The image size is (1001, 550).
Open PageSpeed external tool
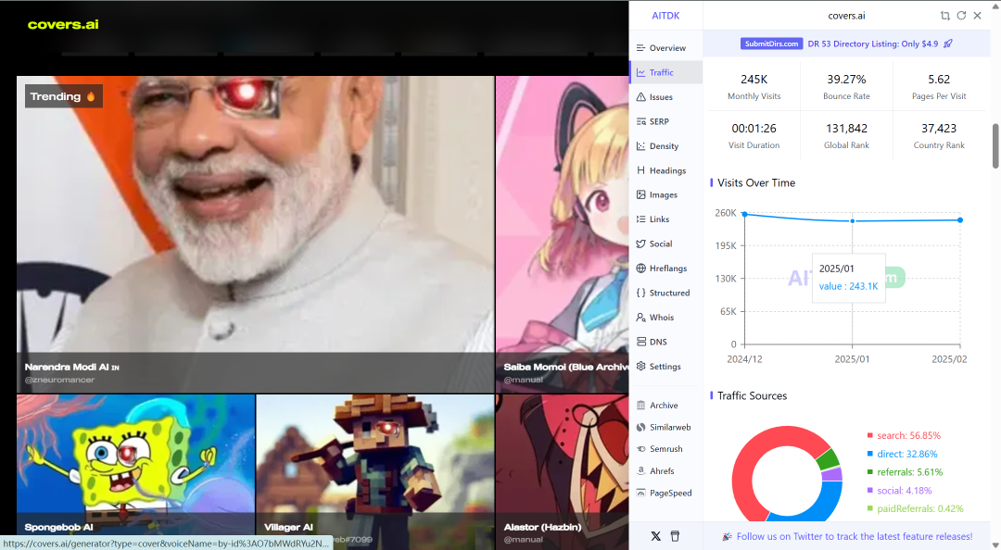coord(665,494)
